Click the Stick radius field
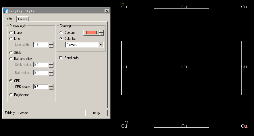Image resolution: width=254 pixels, height=136 pixels. pos(41,65)
